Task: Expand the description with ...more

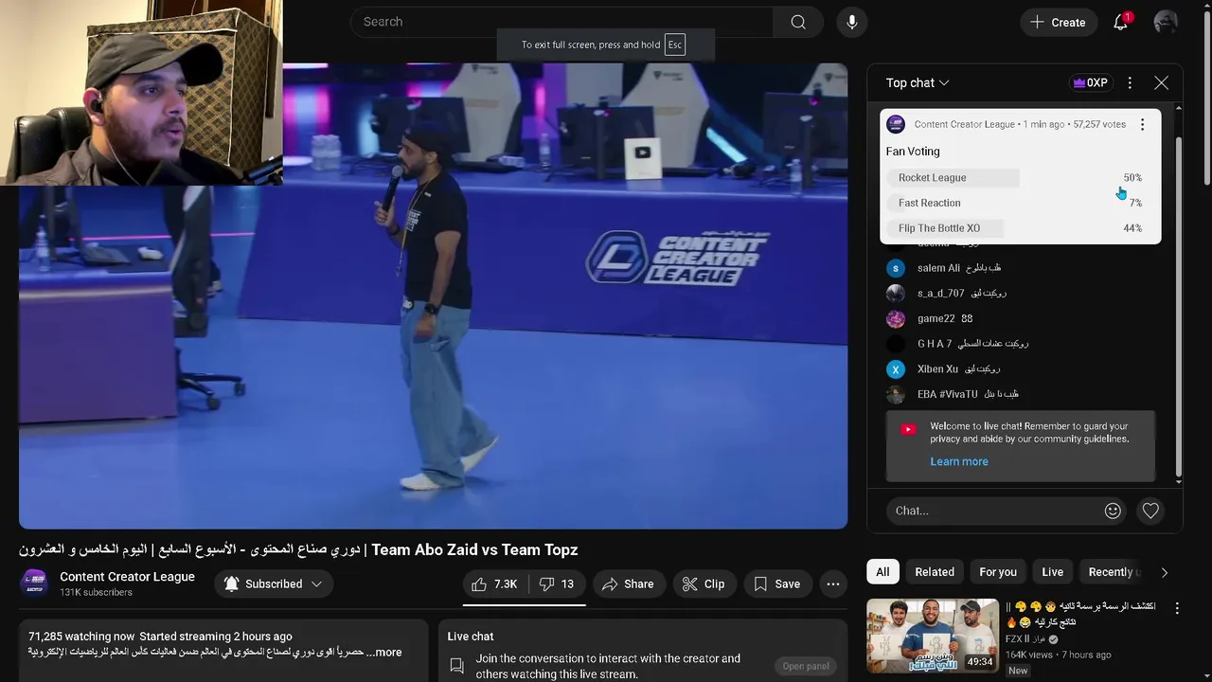Action: (x=386, y=653)
